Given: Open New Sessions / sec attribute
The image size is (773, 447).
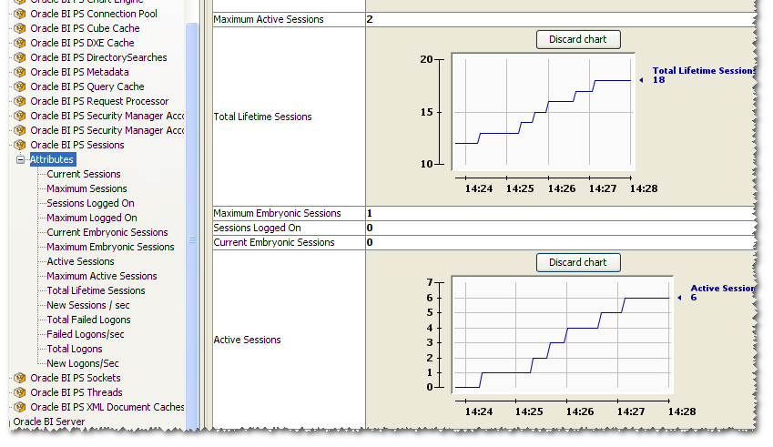Looking at the screenshot, I should pos(88,305).
